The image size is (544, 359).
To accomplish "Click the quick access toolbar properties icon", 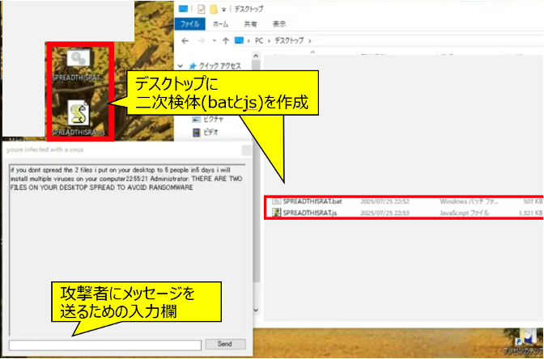I will [201, 10].
